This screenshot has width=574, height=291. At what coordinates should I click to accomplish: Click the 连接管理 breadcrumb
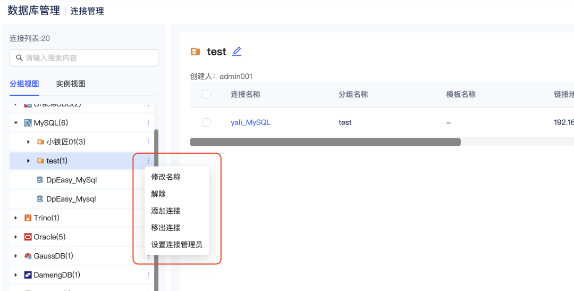(x=87, y=11)
